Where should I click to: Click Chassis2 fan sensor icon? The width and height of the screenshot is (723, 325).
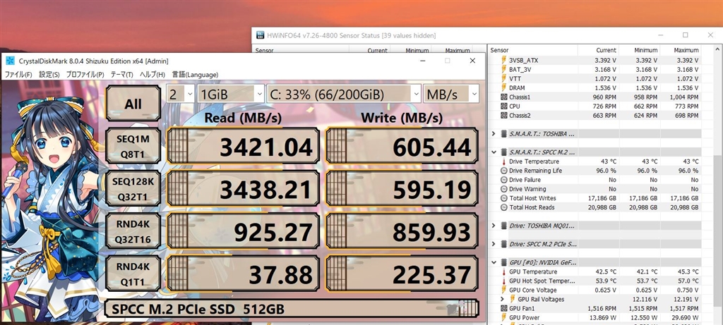click(x=504, y=116)
